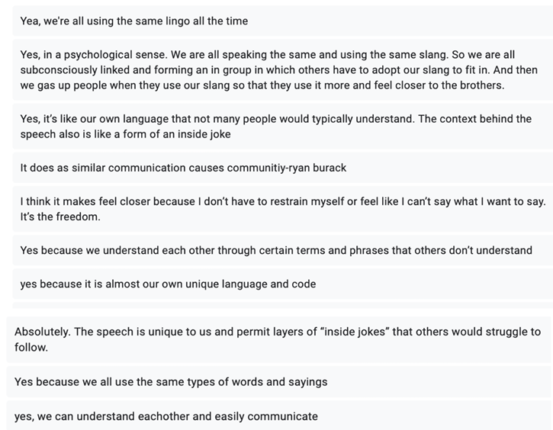Click the response mentioning "unique language and code"
The image size is (553, 430).
[168, 284]
